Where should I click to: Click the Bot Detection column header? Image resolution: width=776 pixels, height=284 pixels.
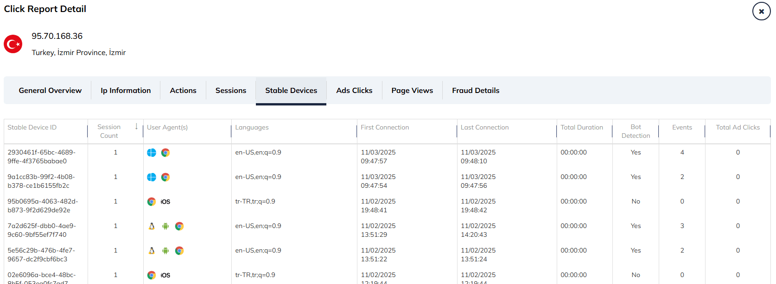pyautogui.click(x=636, y=131)
